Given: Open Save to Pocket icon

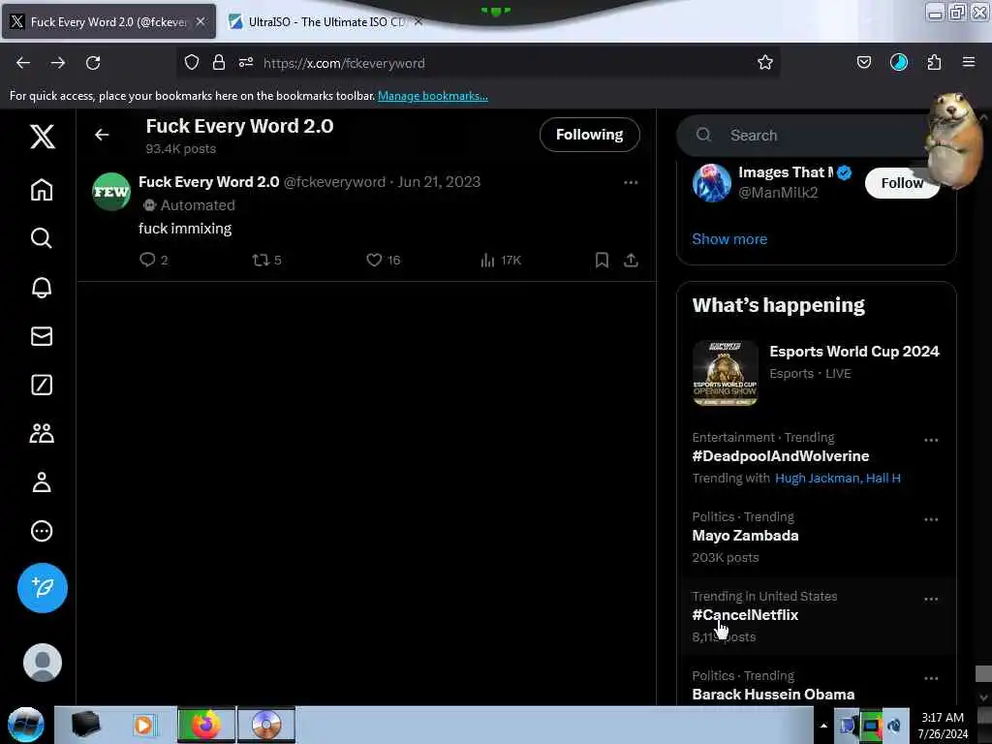Looking at the screenshot, I should 864,62.
